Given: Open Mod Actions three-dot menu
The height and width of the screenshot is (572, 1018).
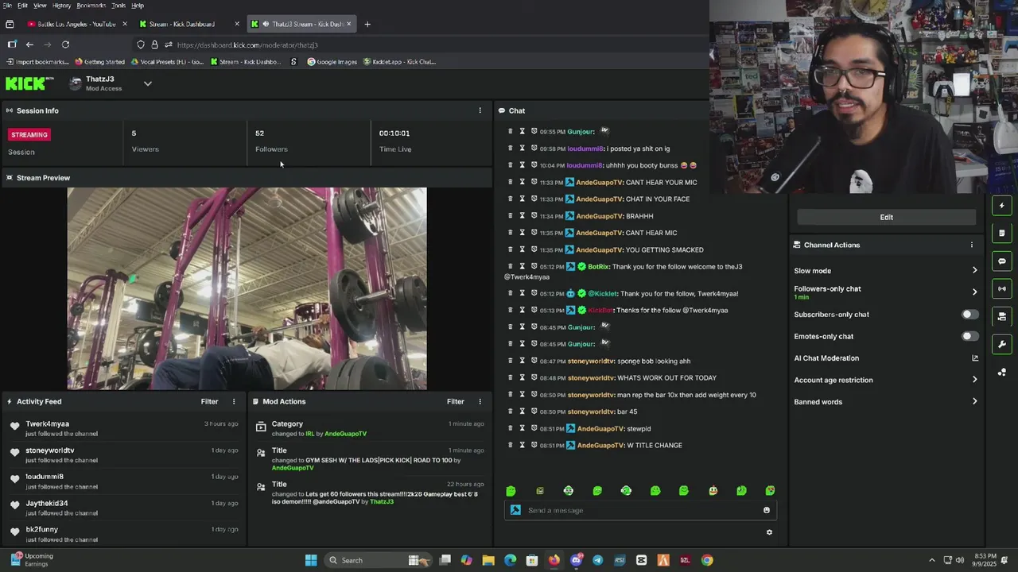Looking at the screenshot, I should point(480,401).
